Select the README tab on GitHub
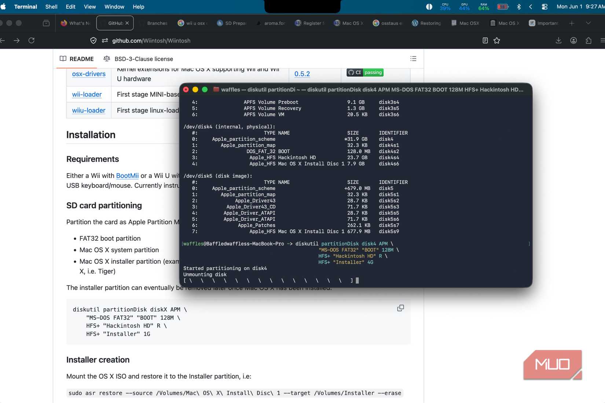Screen dimensions: 605x403 [x=77, y=59]
